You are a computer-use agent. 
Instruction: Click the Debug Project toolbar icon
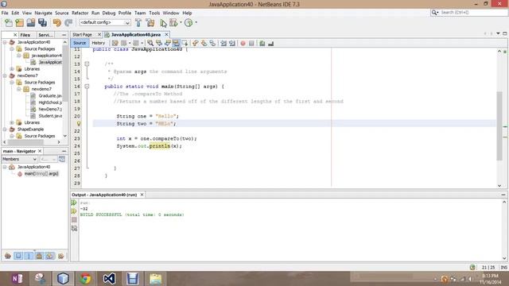173,23
